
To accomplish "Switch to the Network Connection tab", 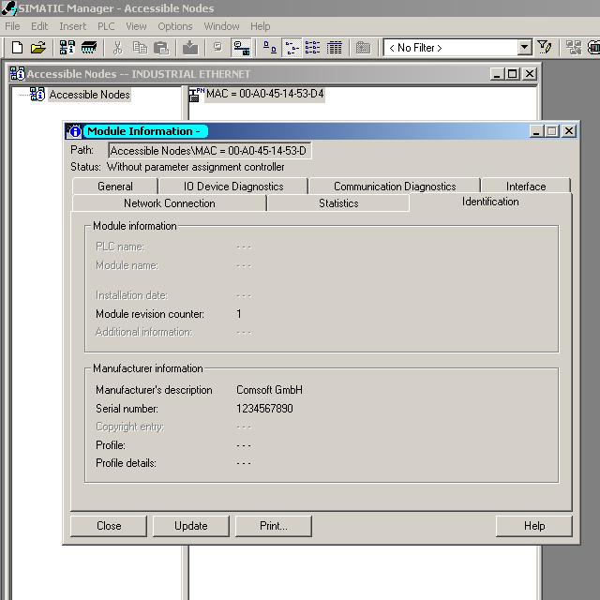I will click(169, 203).
